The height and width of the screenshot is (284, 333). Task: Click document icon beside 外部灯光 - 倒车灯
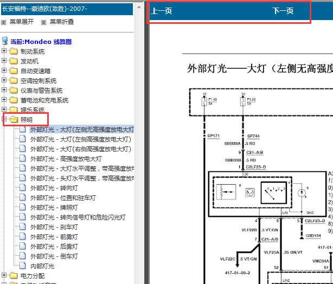pyautogui.click(x=23, y=256)
